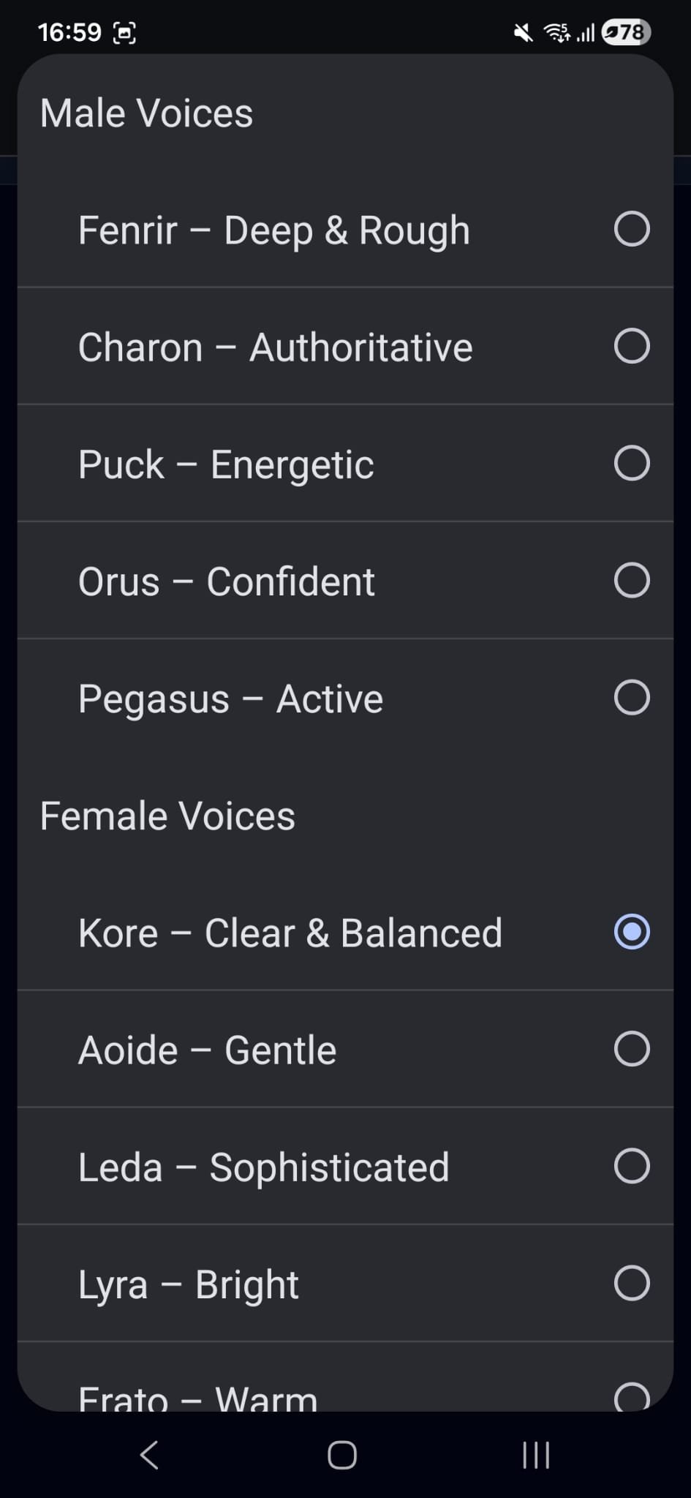This screenshot has height=1498, width=691.
Task: Tap the Lyra – Bright list item text
Action: coord(189,1284)
